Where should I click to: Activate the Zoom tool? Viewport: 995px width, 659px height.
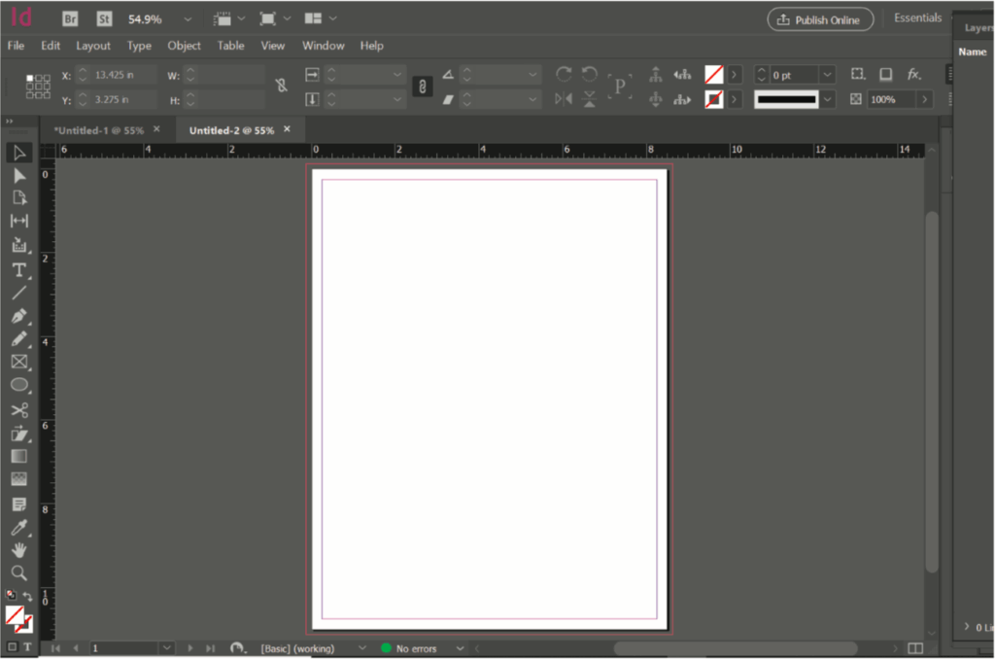19,573
